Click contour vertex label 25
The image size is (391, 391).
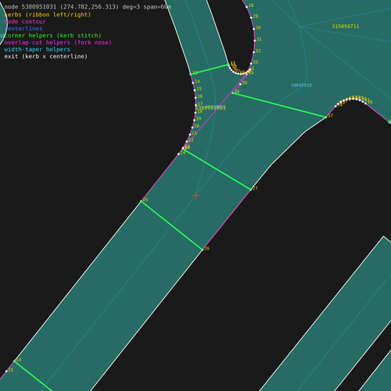(x=145, y=199)
